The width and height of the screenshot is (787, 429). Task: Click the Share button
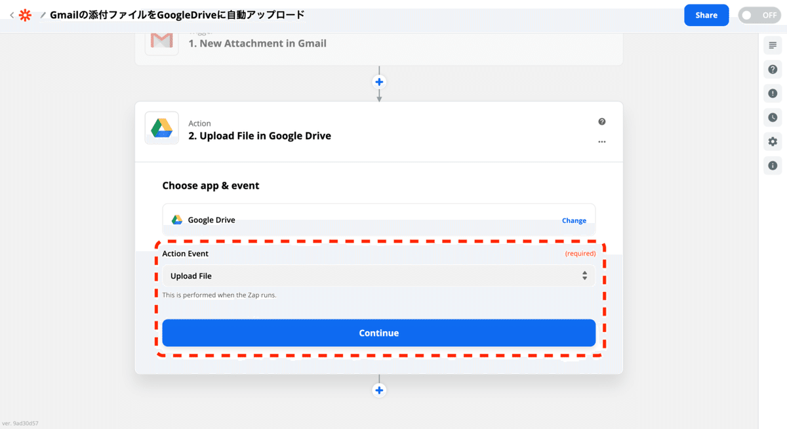coord(706,15)
